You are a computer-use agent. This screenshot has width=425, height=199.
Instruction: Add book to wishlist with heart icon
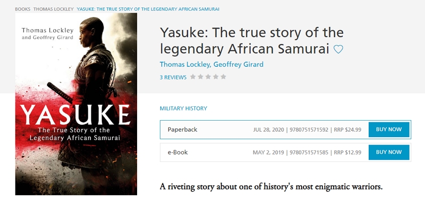pos(338,49)
